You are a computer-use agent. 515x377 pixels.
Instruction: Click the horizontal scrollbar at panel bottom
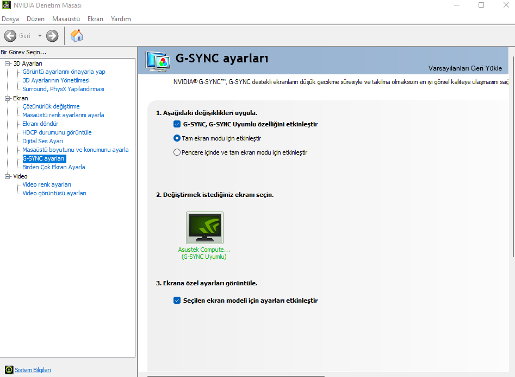point(236,376)
